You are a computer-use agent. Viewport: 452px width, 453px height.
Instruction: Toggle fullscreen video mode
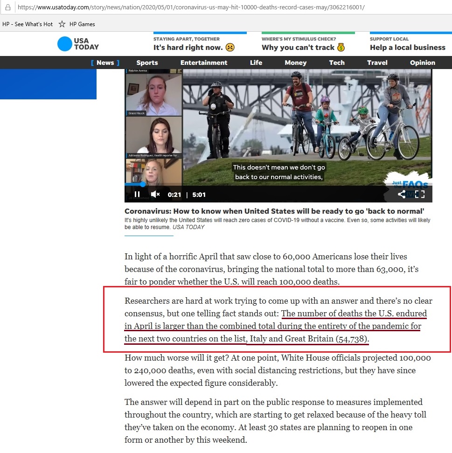(x=420, y=194)
